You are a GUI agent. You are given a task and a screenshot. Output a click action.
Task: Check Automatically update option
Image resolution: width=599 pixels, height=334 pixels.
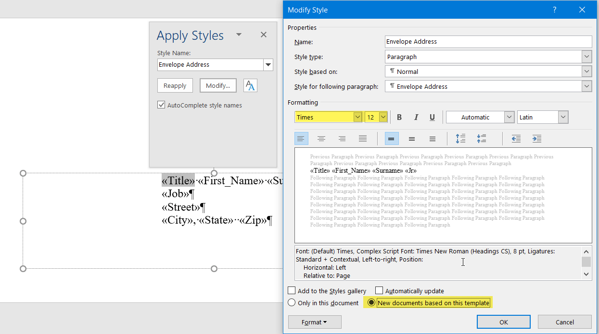379,290
